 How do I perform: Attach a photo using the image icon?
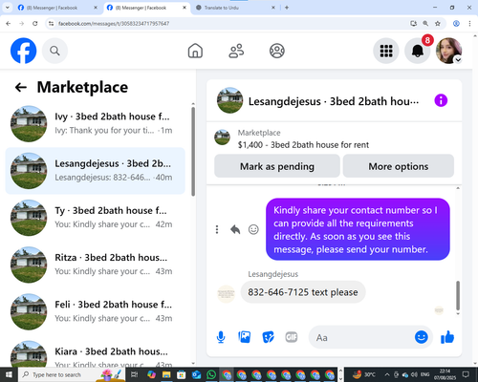[245, 337]
